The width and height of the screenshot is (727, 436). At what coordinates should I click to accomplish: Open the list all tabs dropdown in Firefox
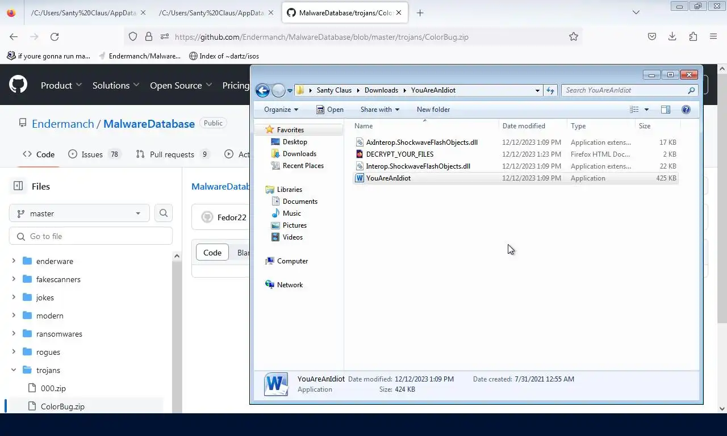[x=636, y=12]
